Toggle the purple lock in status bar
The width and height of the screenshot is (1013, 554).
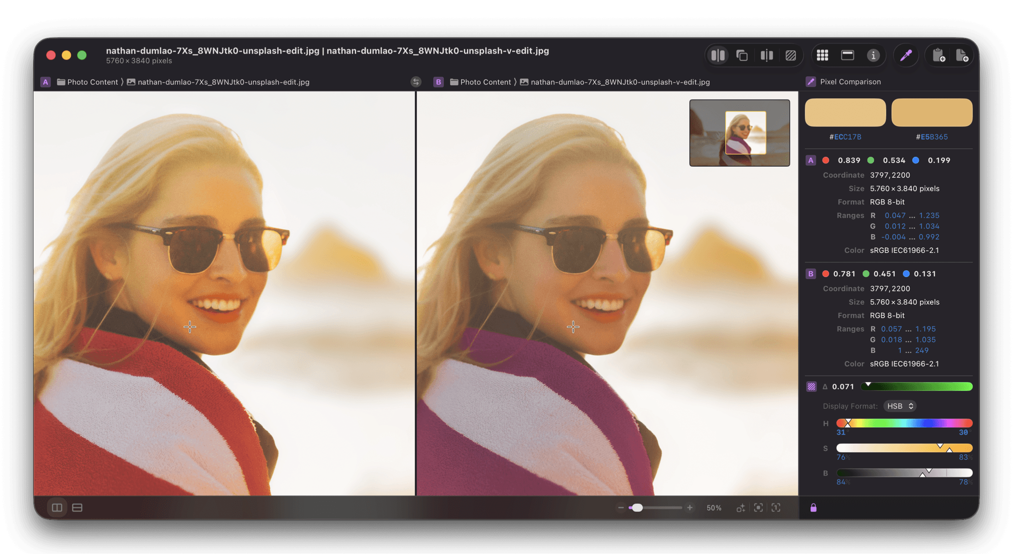[814, 507]
